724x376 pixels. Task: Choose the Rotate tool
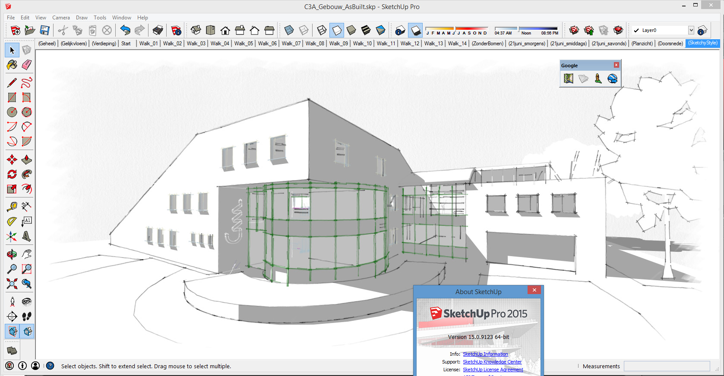12,174
